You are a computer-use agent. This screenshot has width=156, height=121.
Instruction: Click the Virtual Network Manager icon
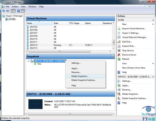(119, 37)
